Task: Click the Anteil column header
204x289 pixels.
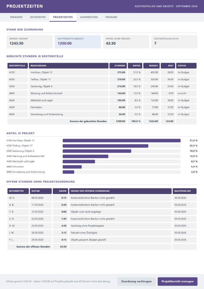Action: coord(135,66)
